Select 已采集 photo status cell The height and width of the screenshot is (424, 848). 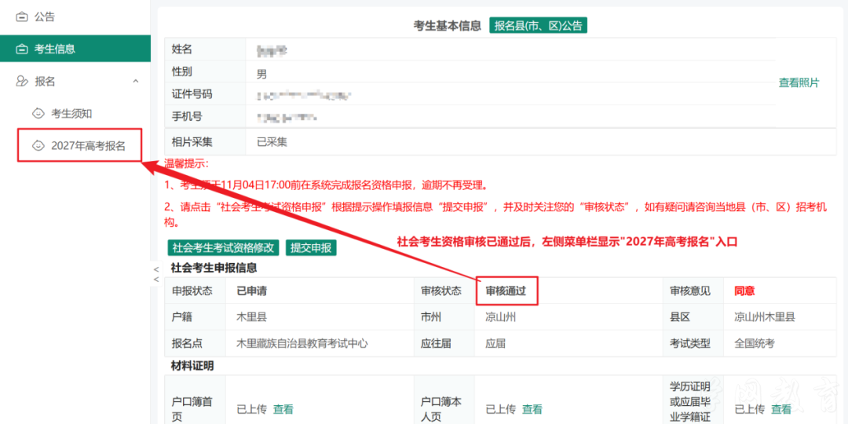272,142
